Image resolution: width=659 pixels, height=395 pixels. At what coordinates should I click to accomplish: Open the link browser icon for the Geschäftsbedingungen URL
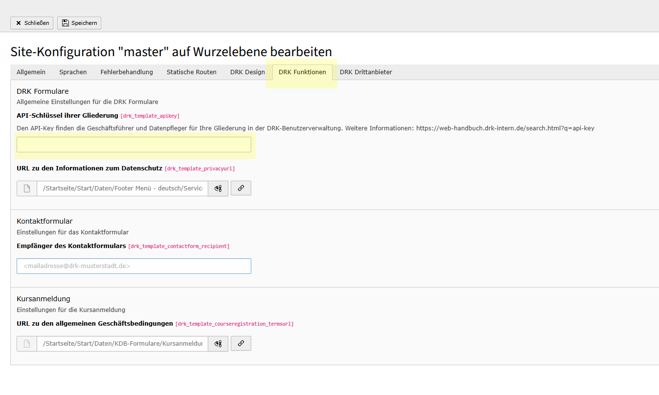click(241, 343)
